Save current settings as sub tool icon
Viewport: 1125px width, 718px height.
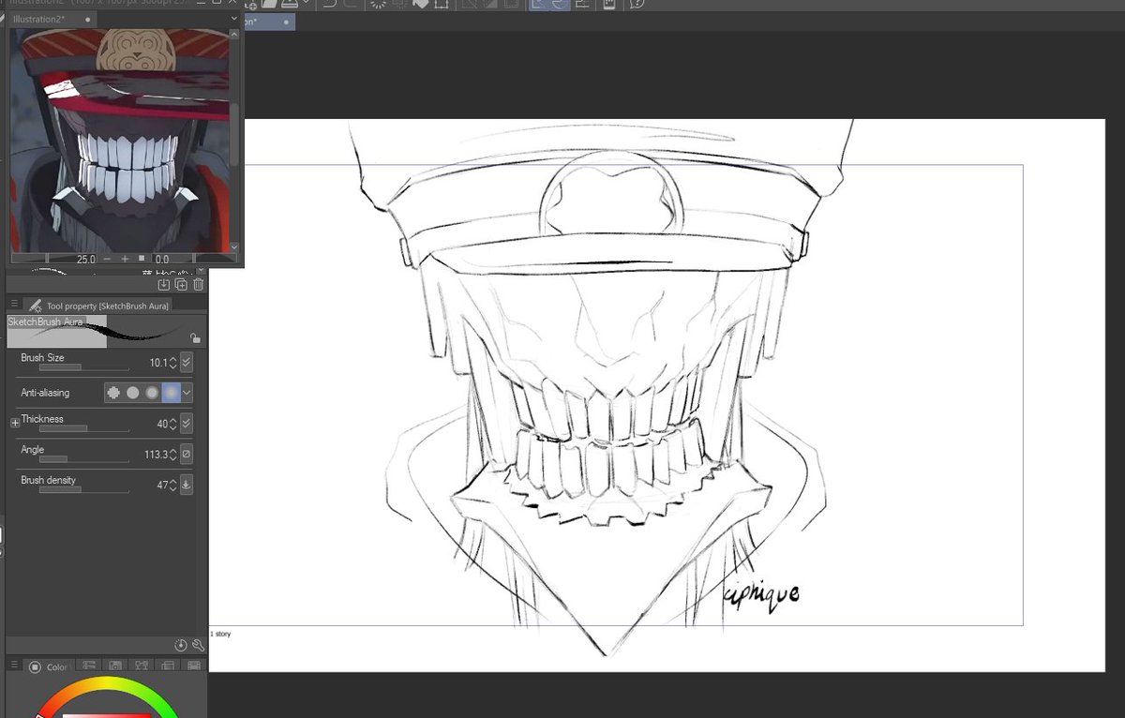point(164,284)
